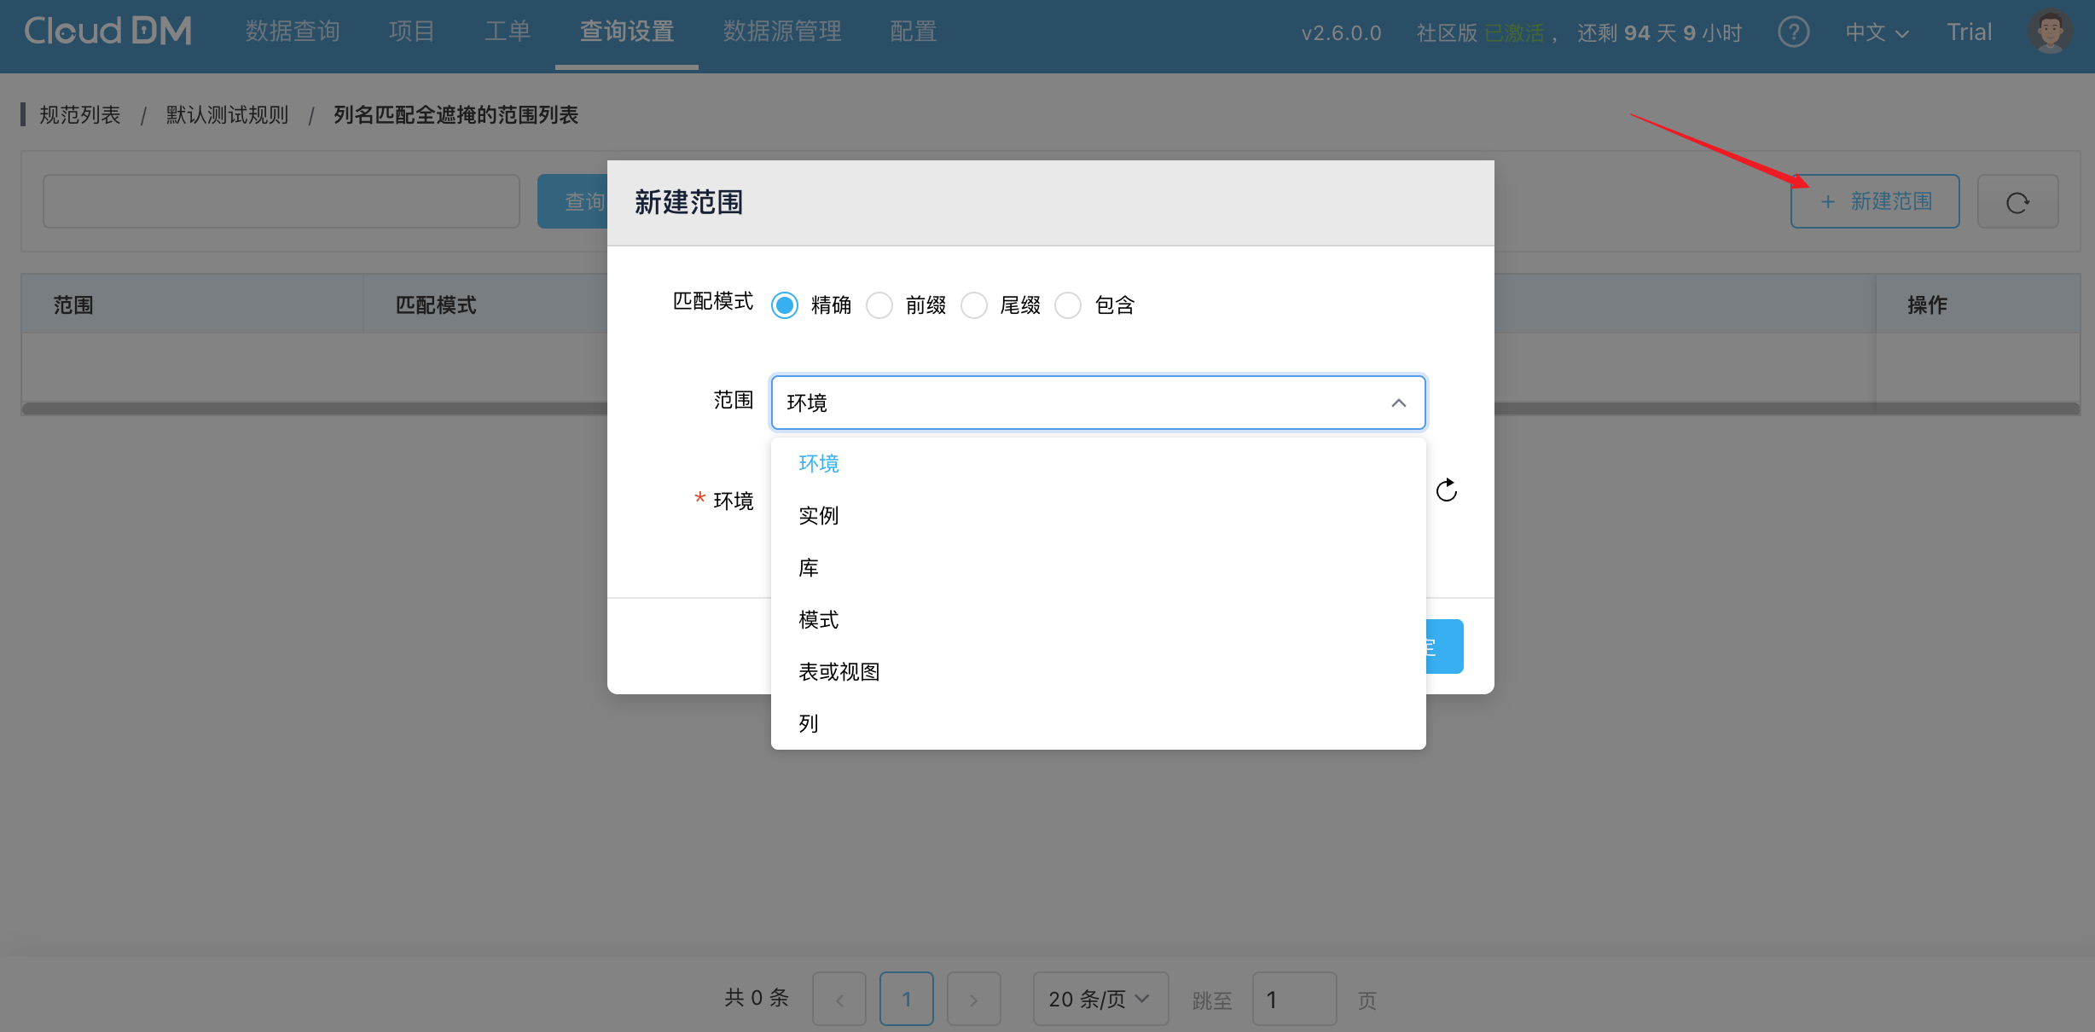Select the 尾缀 match mode radio
Viewport: 2095px width, 1032px height.
coord(974,305)
